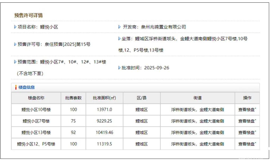Click the 街道 column header
Viewport: 271px width, 161px height.
[197, 98]
